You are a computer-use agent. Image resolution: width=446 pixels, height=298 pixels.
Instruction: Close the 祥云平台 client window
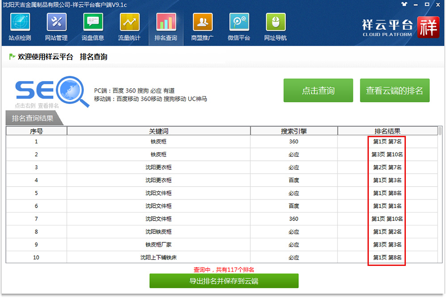[x=438, y=4]
